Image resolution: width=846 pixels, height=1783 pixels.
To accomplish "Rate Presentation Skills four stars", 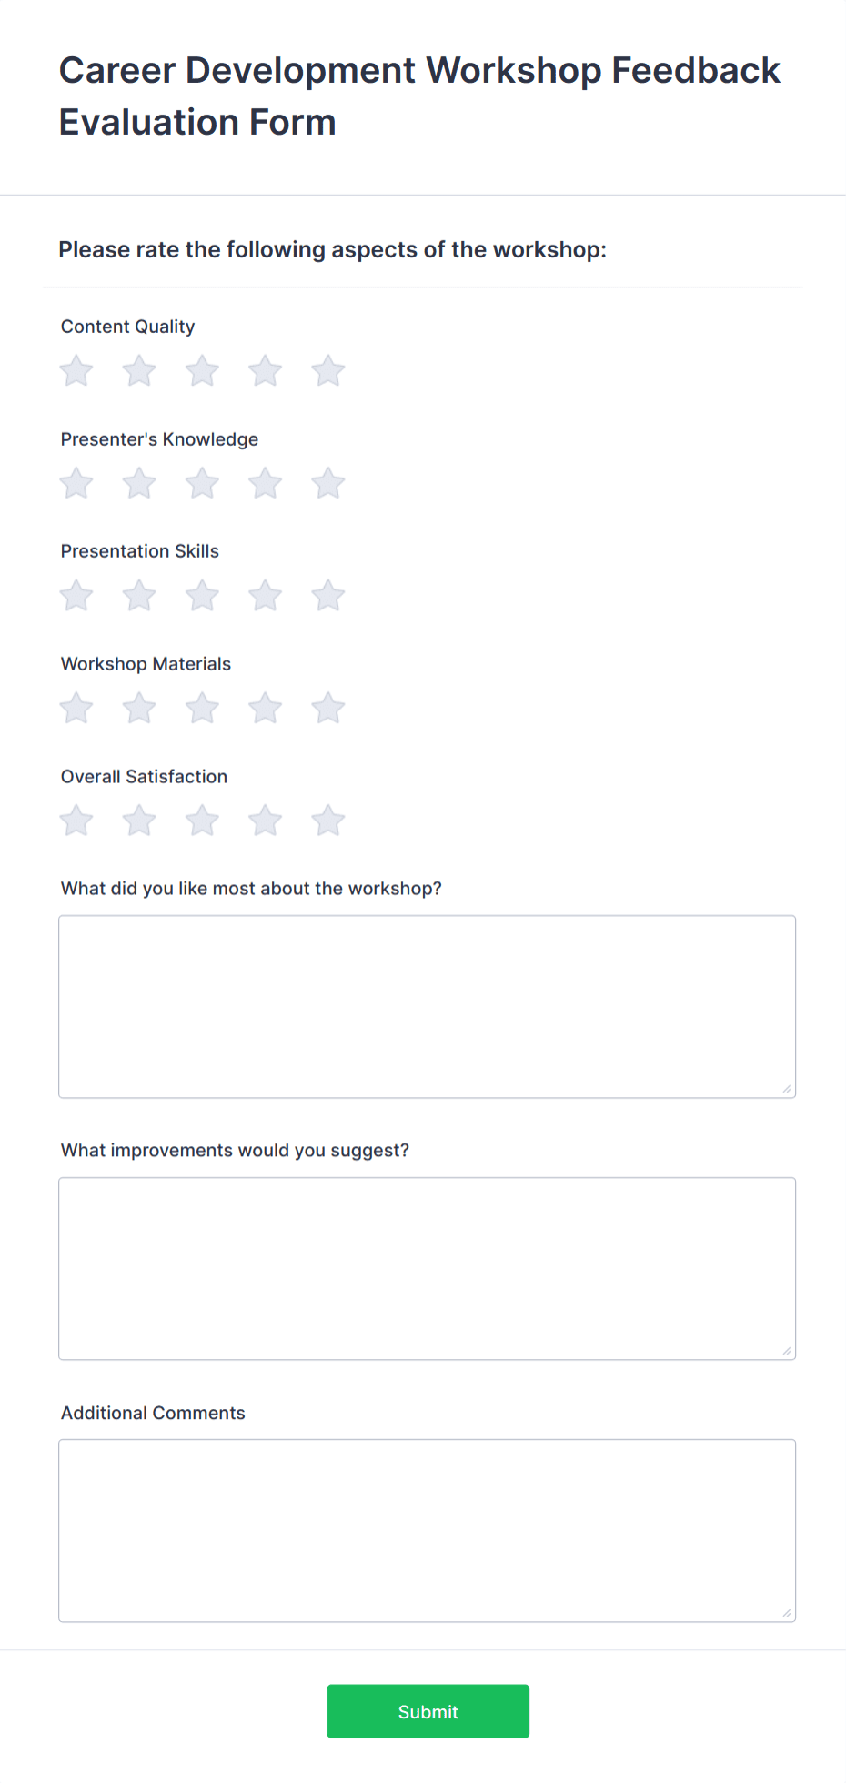I will [265, 595].
